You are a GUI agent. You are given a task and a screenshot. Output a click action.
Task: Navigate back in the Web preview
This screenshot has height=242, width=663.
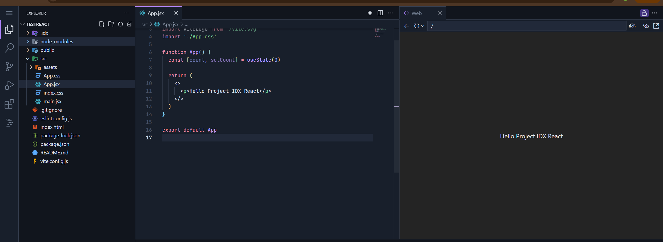(x=406, y=26)
